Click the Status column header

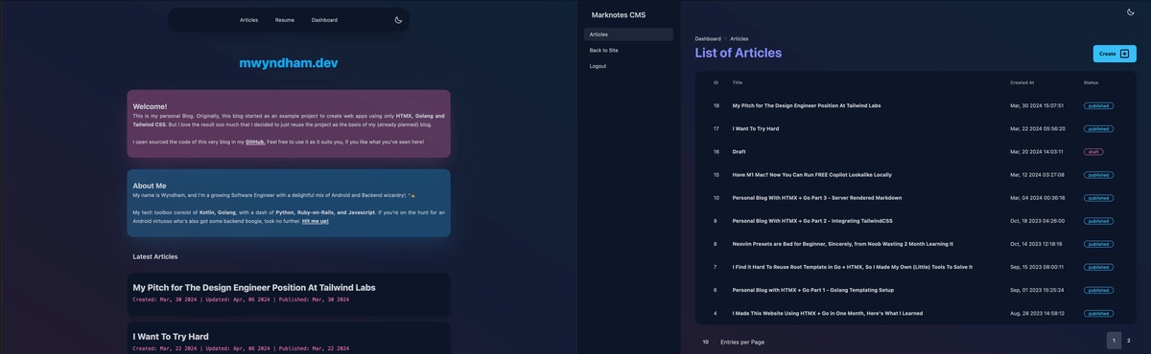pos(1092,83)
